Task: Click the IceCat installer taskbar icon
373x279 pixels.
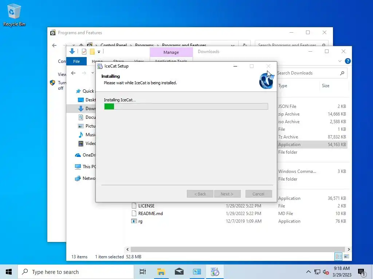Action: 215,272
